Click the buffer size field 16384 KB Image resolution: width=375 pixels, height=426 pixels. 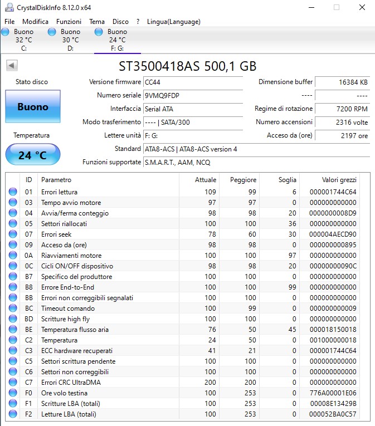[x=342, y=82]
